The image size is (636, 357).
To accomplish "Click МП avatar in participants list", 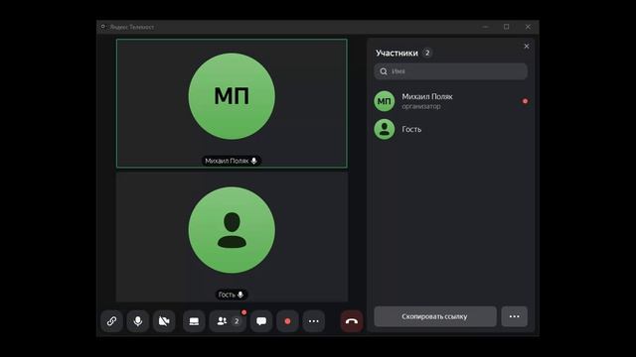I will pyautogui.click(x=385, y=101).
